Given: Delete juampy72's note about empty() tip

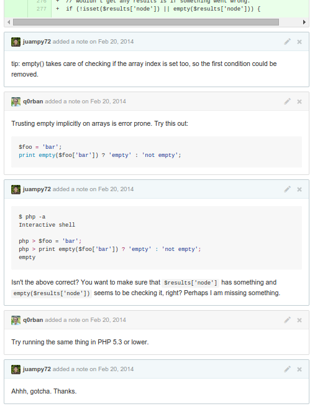Looking at the screenshot, I should pos(299,42).
